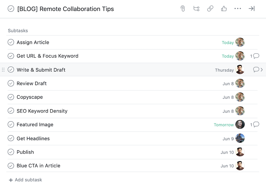Close details pane with arrow-to-bar icon

[252, 9]
